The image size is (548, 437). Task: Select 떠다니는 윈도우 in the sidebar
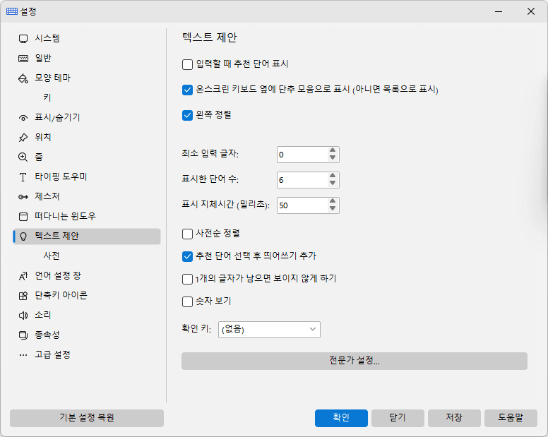pyautogui.click(x=87, y=217)
